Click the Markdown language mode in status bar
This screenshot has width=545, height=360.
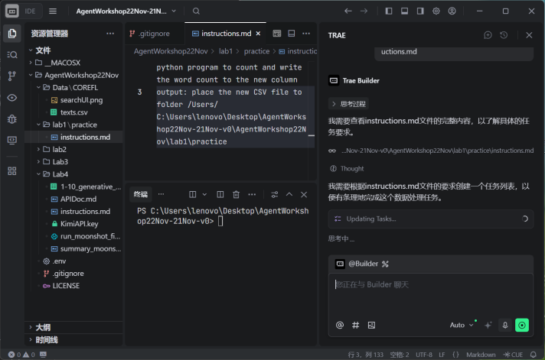481,355
